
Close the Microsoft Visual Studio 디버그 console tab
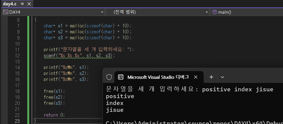click(x=196, y=77)
